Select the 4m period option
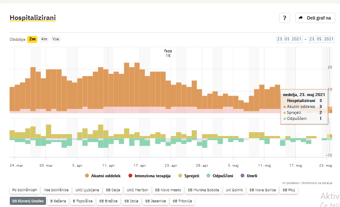This screenshot has width=340, height=207. tap(44, 39)
